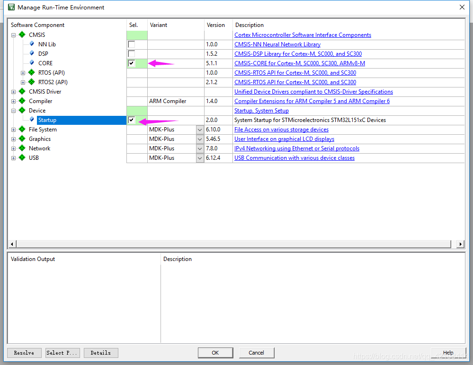Image resolution: width=473 pixels, height=365 pixels.
Task: Click the USB diamond icon
Action: 22,157
